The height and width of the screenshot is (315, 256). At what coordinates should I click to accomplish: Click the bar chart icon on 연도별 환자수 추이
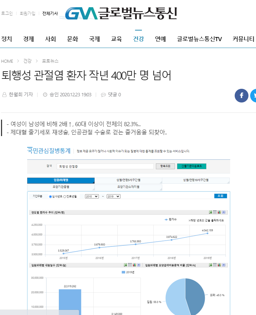point(219,212)
